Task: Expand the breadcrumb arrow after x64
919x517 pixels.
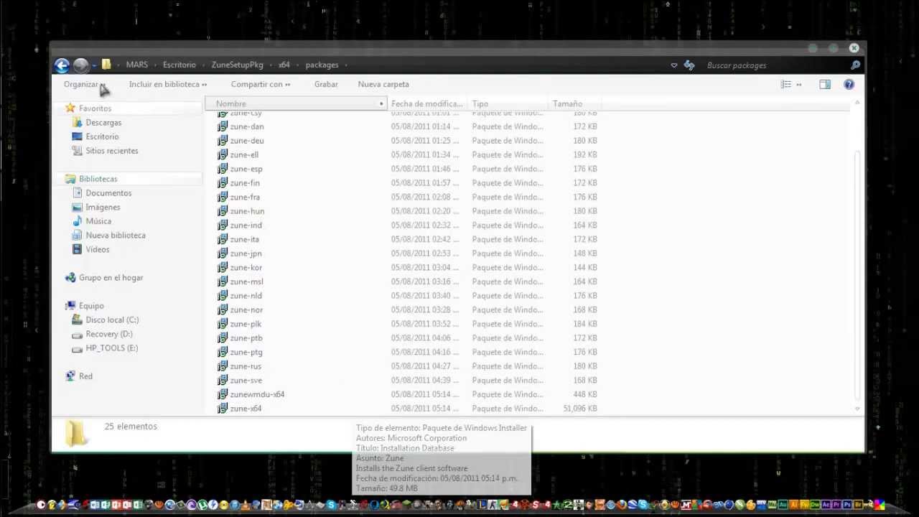Action: (297, 65)
